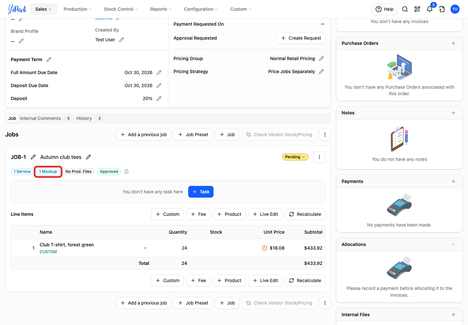Click the Help button
This screenshot has width=468, height=325.
coord(384,9)
